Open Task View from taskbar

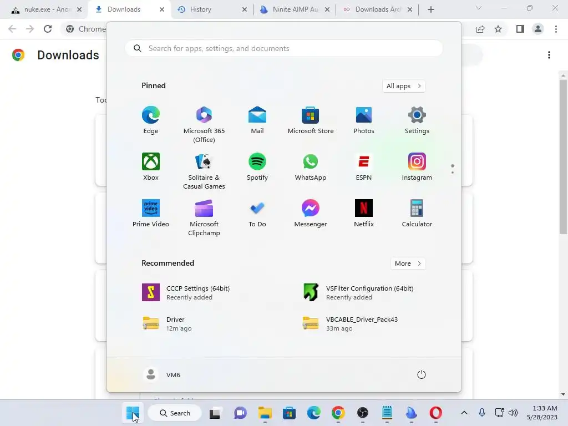click(x=215, y=413)
